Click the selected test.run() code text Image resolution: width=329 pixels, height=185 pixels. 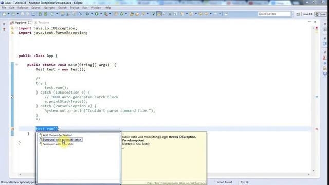click(47, 129)
